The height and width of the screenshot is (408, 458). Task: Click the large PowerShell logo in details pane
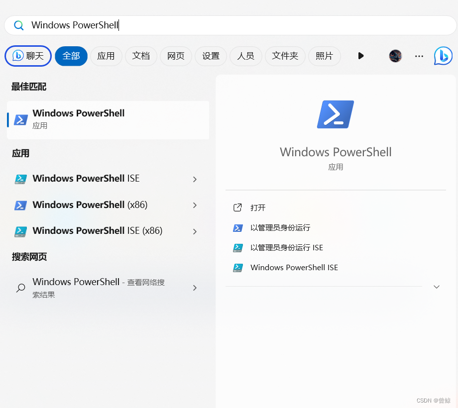click(x=336, y=114)
